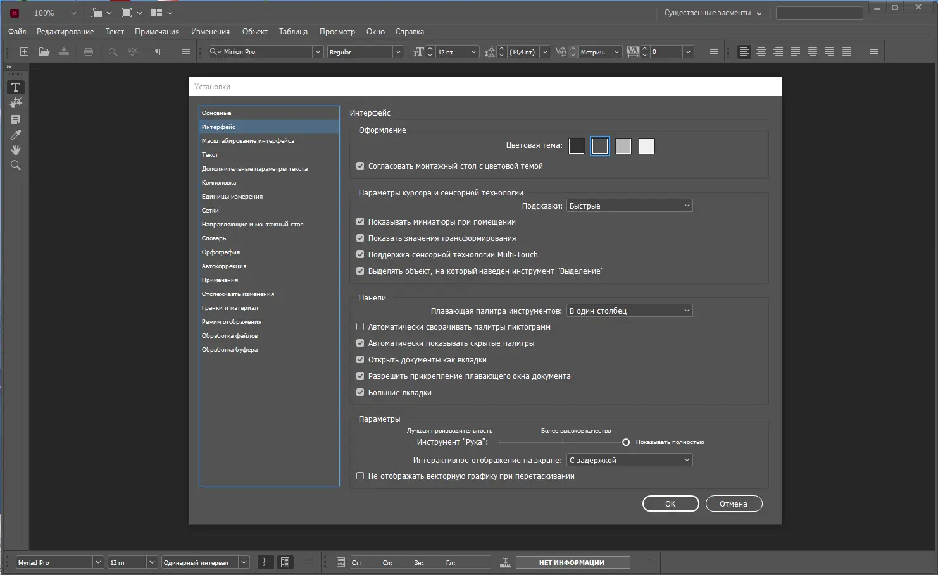Choose the lightest color theme swatch
This screenshot has height=575, width=938.
(x=646, y=146)
